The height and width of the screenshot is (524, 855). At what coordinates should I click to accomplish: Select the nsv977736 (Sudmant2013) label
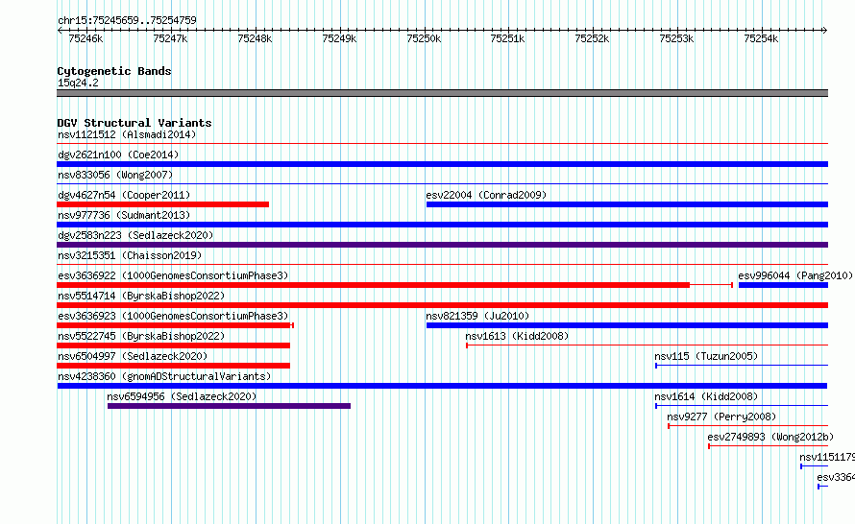click(124, 215)
